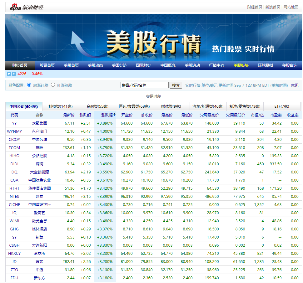Open the HKXCY stock code link

14,253
